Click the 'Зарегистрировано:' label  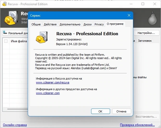pyautogui.click(x=69, y=39)
